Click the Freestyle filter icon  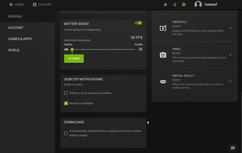(163, 28)
